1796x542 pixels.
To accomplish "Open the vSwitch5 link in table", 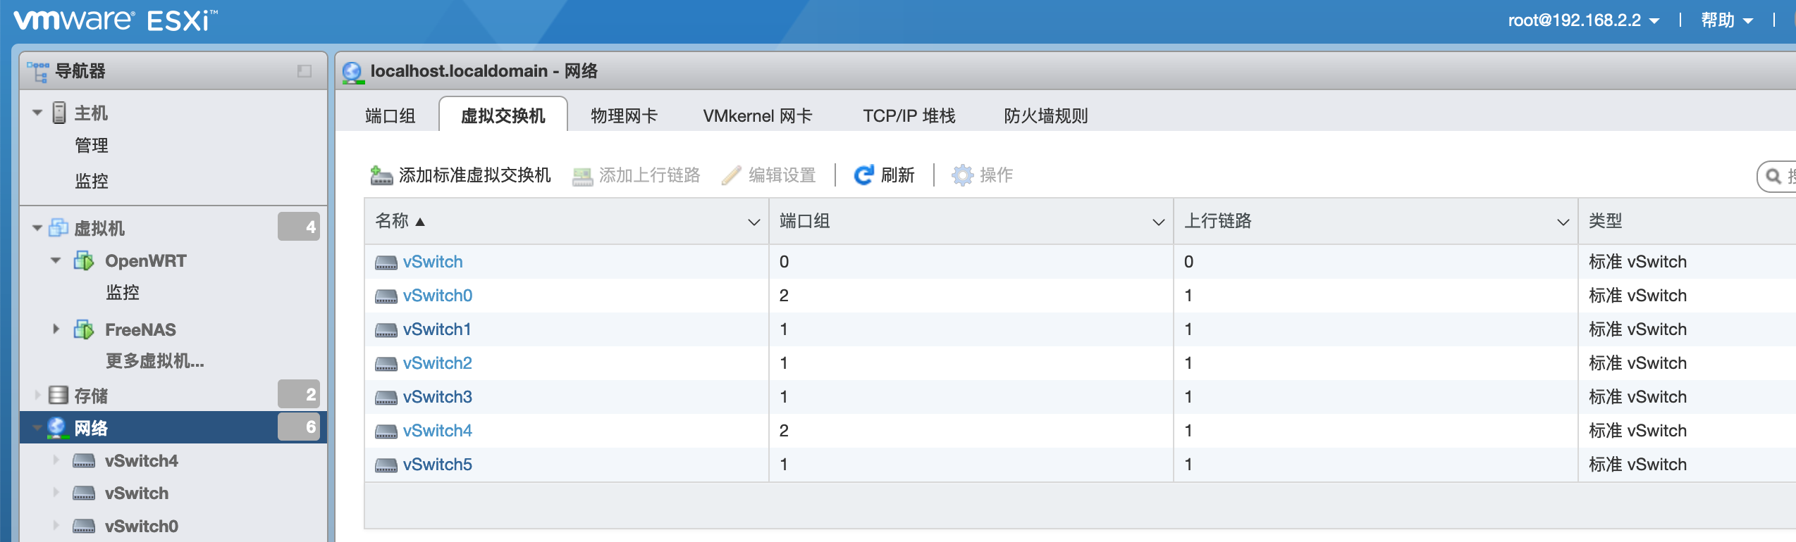I will [438, 465].
